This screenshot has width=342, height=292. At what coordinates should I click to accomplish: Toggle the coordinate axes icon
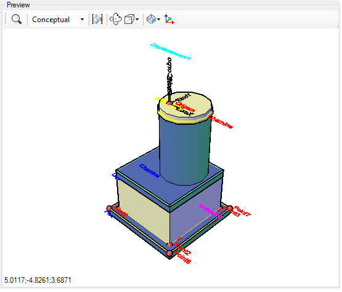[x=169, y=20]
